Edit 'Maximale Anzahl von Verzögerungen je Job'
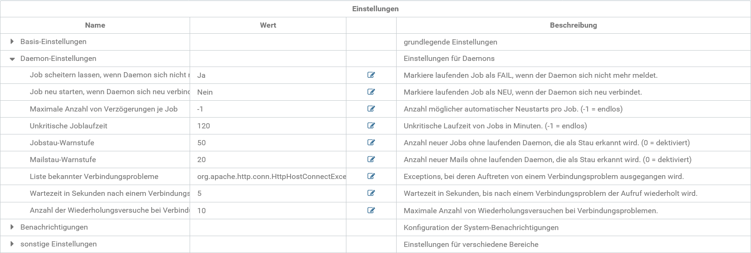 371,109
